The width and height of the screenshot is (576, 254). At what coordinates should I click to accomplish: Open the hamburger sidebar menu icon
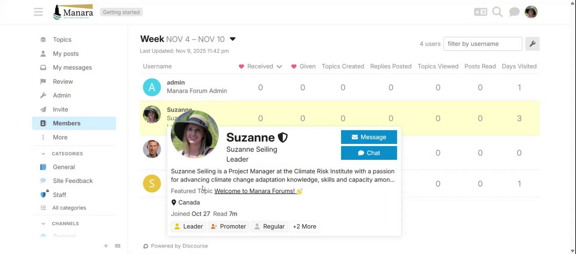point(38,12)
